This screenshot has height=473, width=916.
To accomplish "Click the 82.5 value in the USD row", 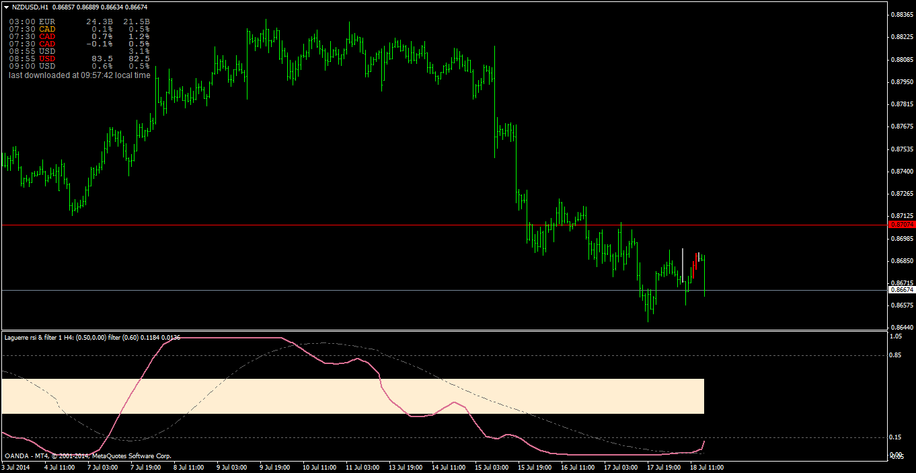I will [139, 59].
